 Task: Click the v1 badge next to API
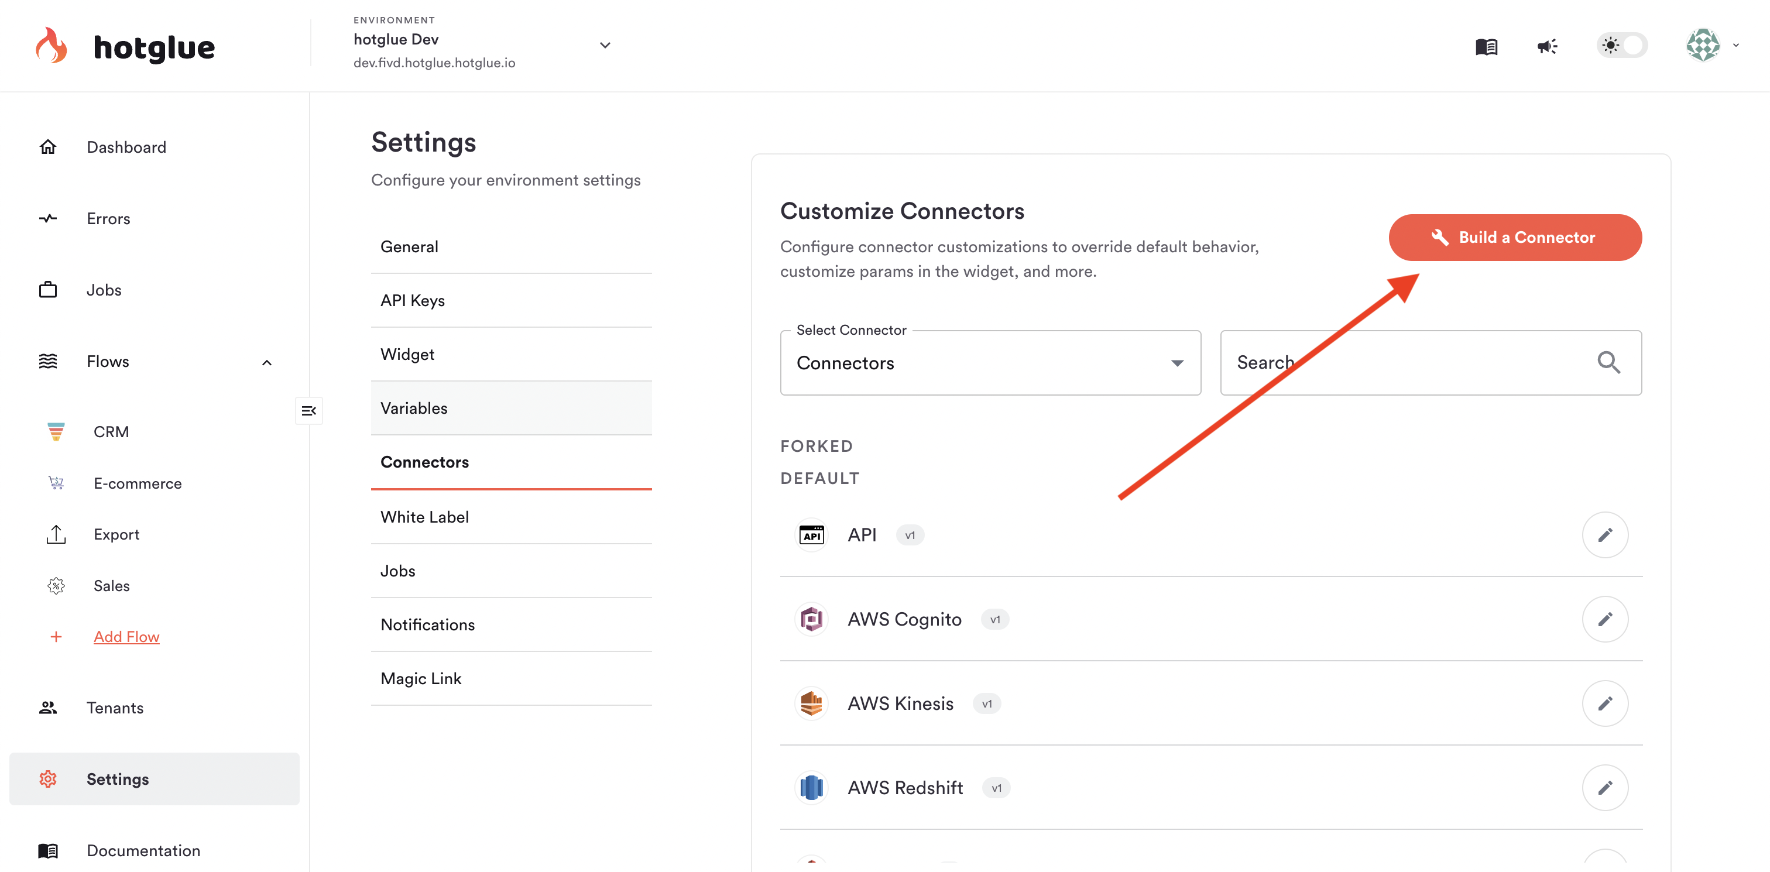[910, 535]
